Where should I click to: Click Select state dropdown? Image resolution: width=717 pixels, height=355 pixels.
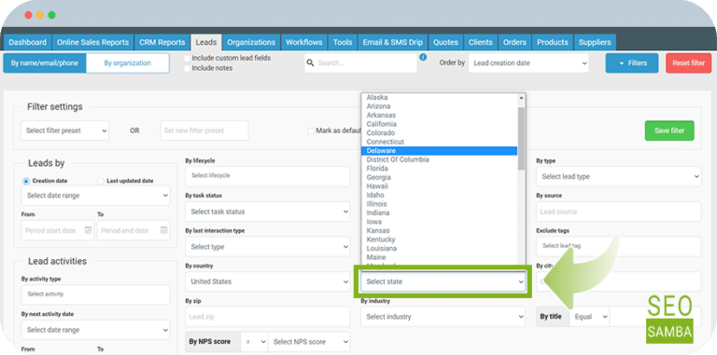pyautogui.click(x=443, y=282)
